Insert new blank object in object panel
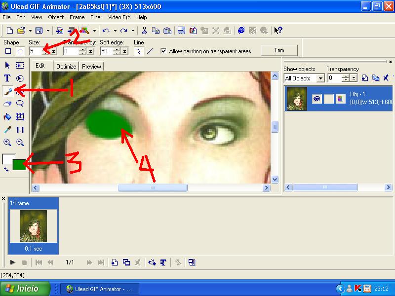 [x=365, y=78]
